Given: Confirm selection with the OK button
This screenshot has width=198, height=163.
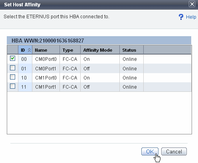Looking at the screenshot, I should coord(150,151).
